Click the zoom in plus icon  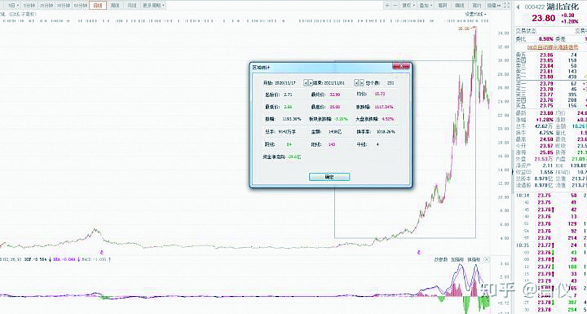[x=387, y=5]
